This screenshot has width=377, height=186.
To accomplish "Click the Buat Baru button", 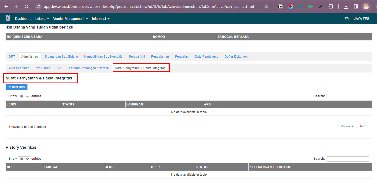I will coord(17,87).
